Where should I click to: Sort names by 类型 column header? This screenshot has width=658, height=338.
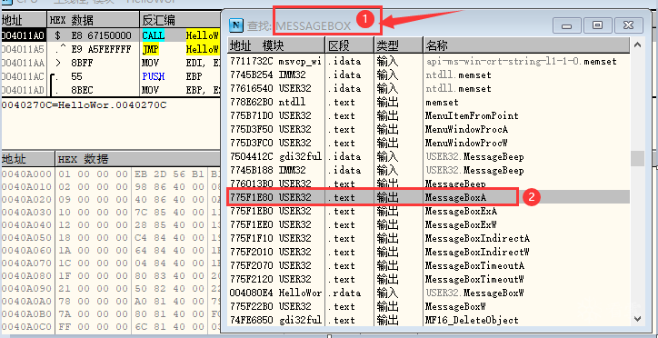[x=399, y=45]
